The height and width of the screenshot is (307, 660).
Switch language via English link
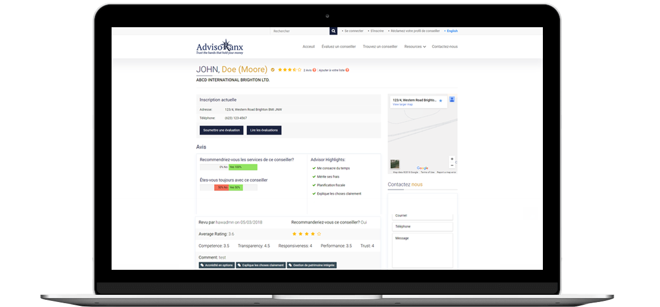(452, 31)
